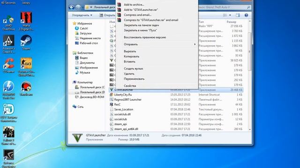Open the Упорядочить dropdown menu
This screenshot has height=168, width=300.
click(82, 15)
